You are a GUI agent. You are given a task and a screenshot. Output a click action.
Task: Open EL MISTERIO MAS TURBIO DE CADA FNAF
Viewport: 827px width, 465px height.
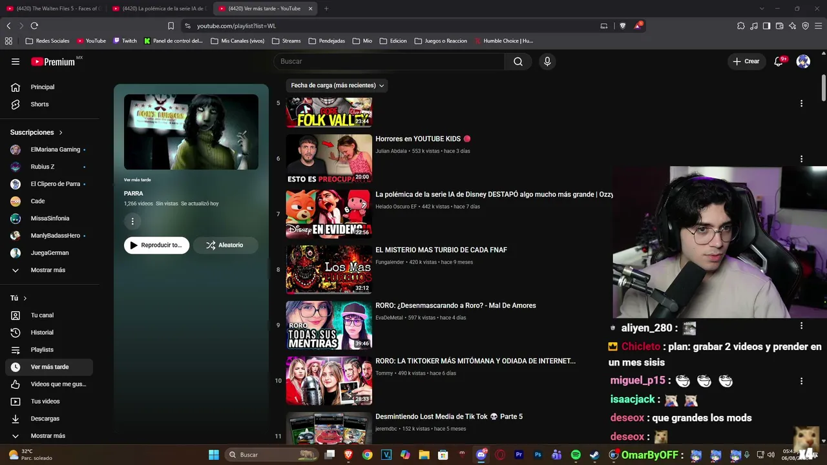pyautogui.click(x=441, y=250)
